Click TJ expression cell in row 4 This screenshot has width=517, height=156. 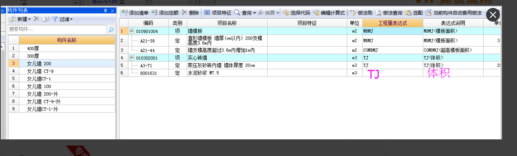[393, 57]
